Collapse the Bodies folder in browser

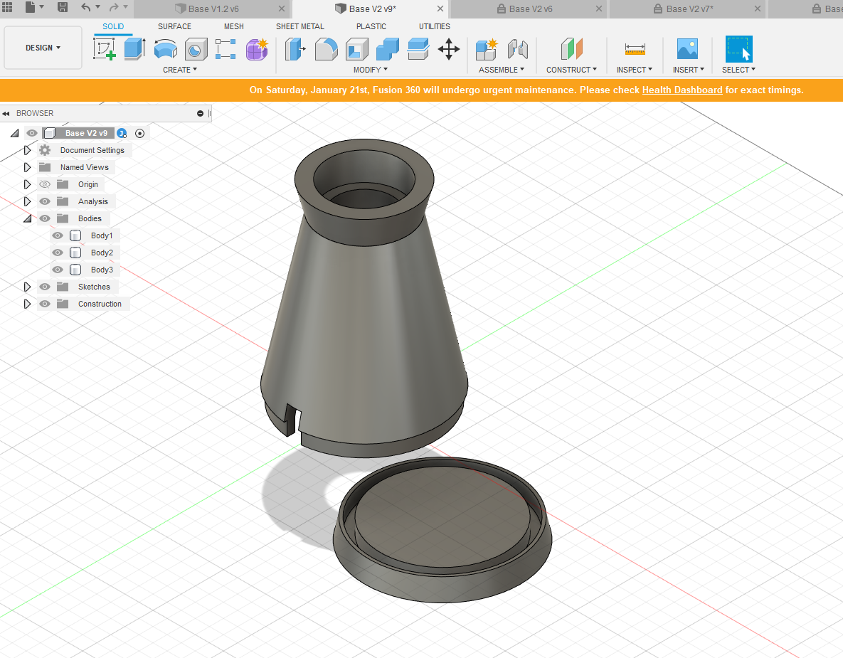click(x=27, y=218)
